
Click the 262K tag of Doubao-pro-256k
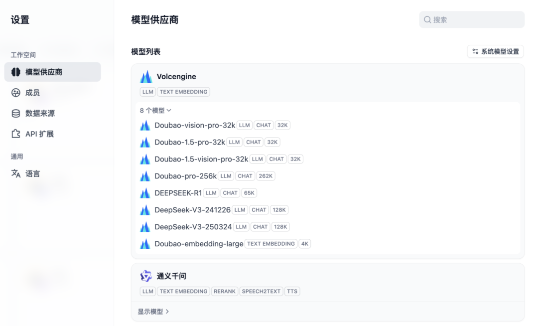[266, 176]
